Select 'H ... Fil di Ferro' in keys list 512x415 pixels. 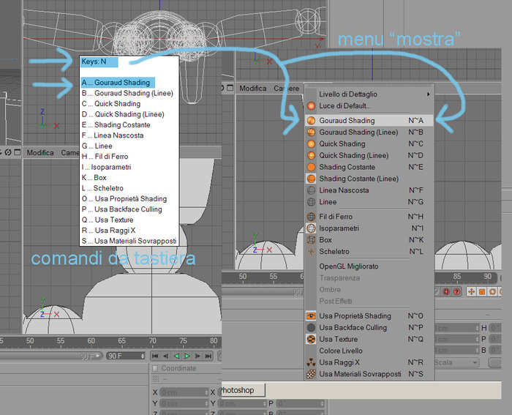pyautogui.click(x=105, y=157)
